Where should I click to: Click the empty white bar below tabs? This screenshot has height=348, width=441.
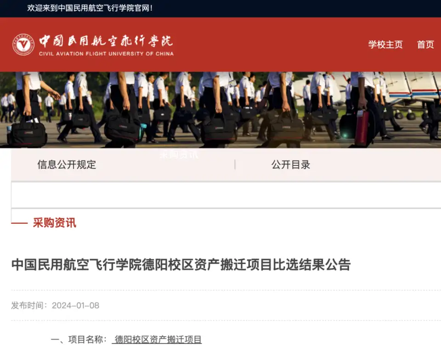coord(226,195)
